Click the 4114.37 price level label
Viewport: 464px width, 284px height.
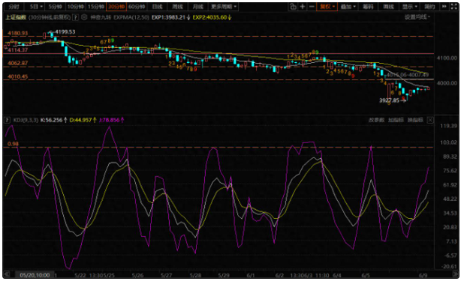point(18,50)
